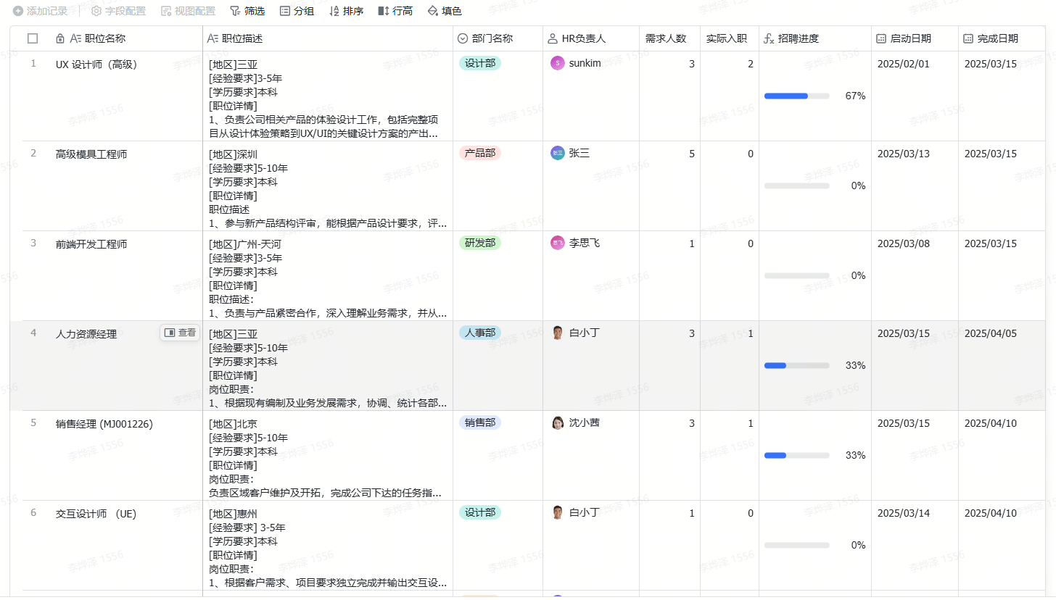Click 33% progress bar of 销售经理
The height and width of the screenshot is (600, 1056).
(796, 455)
